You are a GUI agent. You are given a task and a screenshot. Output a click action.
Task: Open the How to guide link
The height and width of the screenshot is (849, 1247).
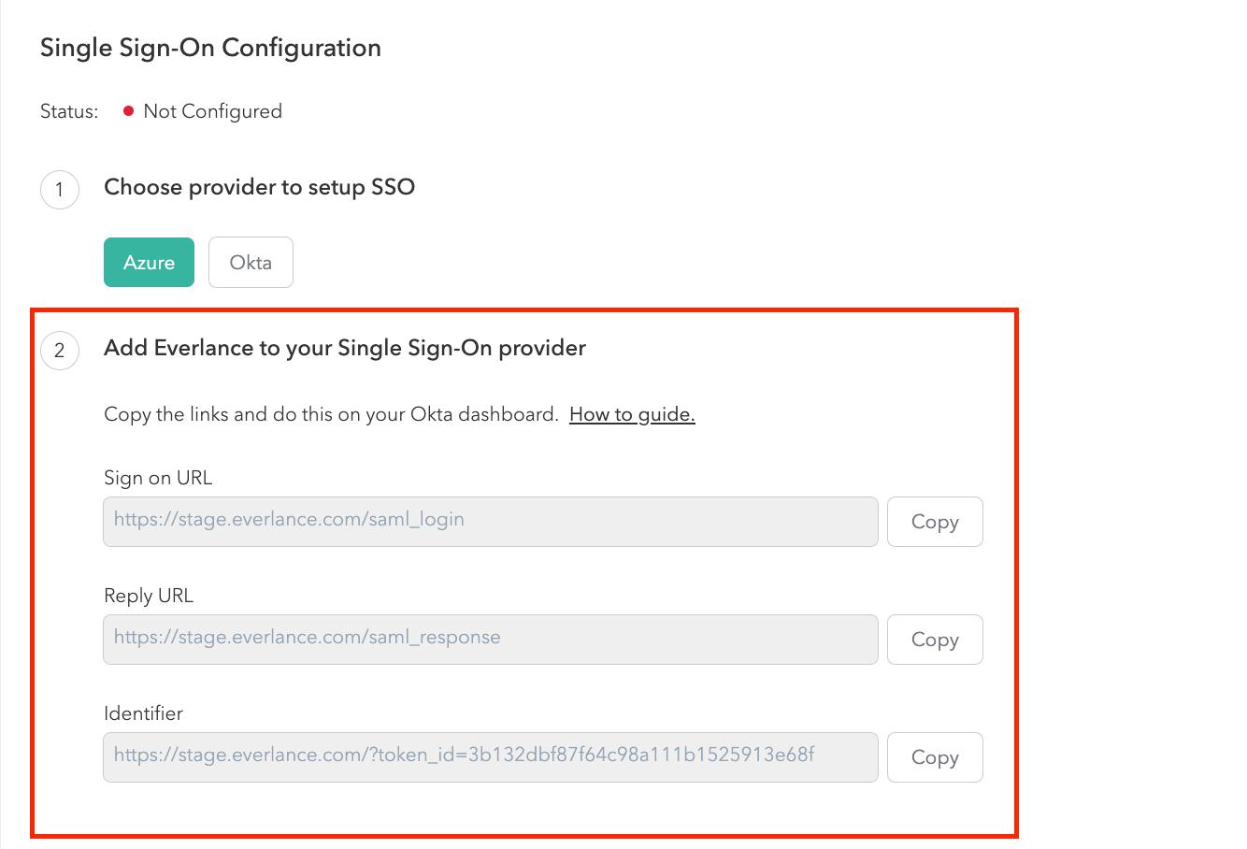(x=632, y=414)
